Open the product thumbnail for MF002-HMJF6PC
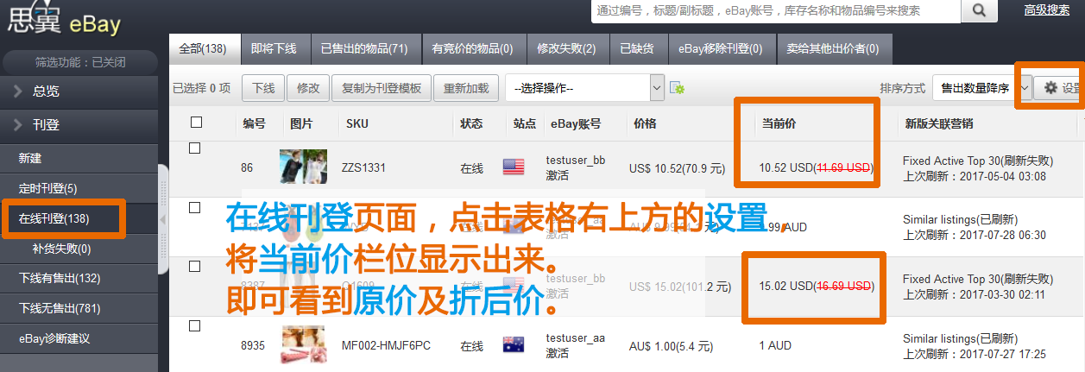The width and height of the screenshot is (1085, 372). pyautogui.click(x=303, y=345)
